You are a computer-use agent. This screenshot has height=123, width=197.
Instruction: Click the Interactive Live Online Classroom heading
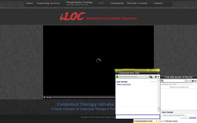(112, 18)
